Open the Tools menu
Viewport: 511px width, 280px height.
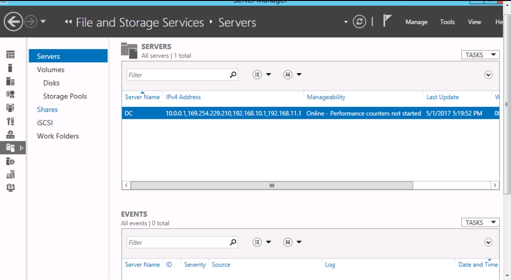point(447,22)
